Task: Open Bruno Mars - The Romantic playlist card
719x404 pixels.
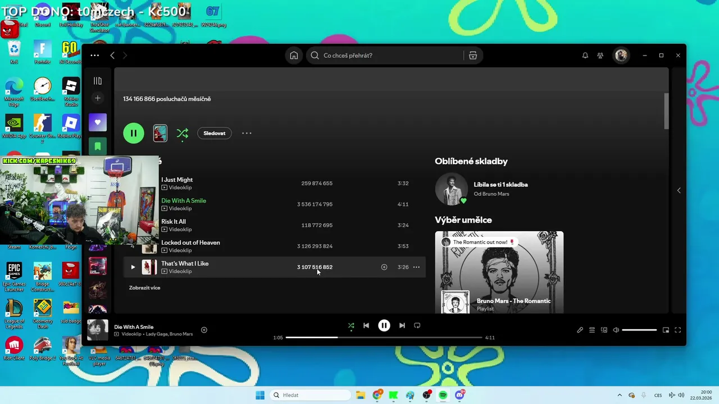Action: coord(499,272)
